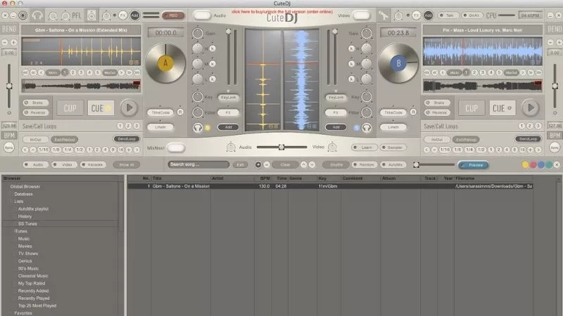Click the deck A turntable platter
The height and width of the screenshot is (316, 563).
[165, 63]
